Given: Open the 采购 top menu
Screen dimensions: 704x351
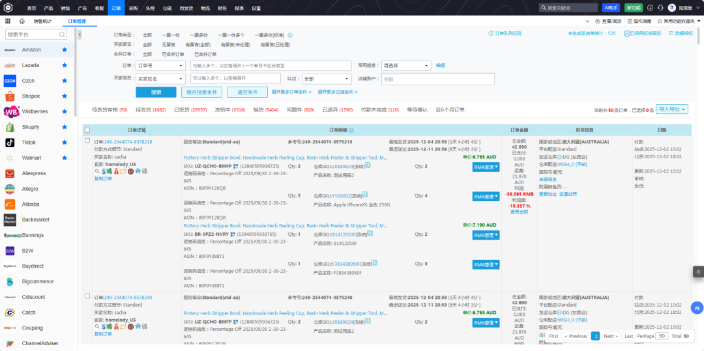Looking at the screenshot, I should click(x=133, y=8).
